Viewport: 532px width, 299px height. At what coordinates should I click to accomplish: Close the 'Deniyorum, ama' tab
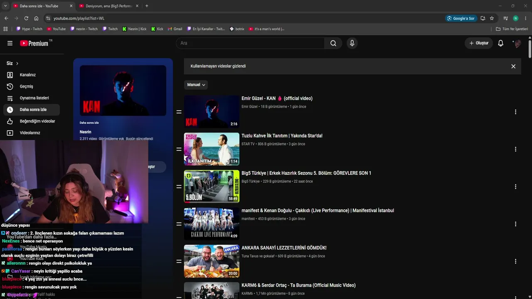tap(137, 6)
